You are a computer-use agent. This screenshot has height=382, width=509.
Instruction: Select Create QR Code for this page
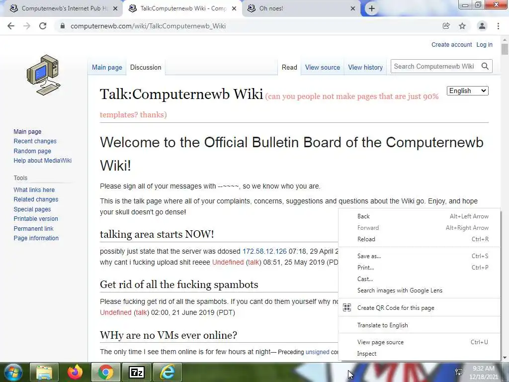(419, 307)
